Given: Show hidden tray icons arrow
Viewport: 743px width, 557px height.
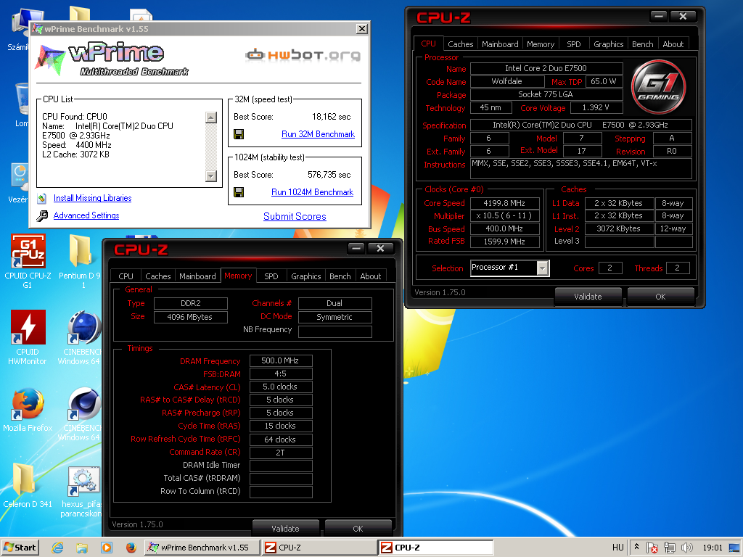Looking at the screenshot, I should [x=636, y=547].
